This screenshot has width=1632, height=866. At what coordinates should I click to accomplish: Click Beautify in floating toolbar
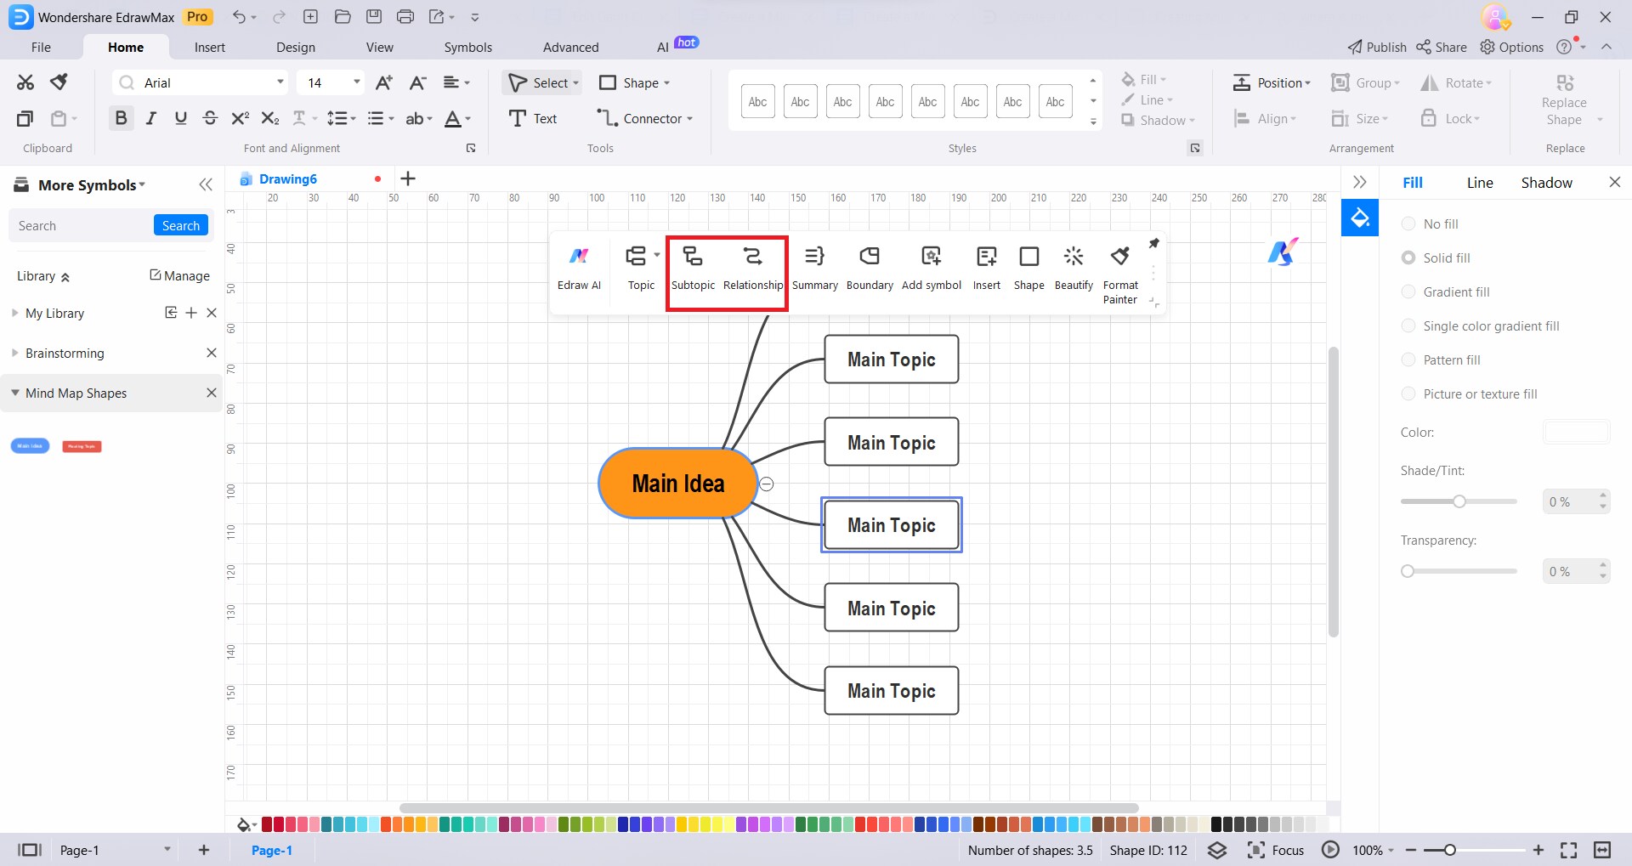(x=1074, y=269)
